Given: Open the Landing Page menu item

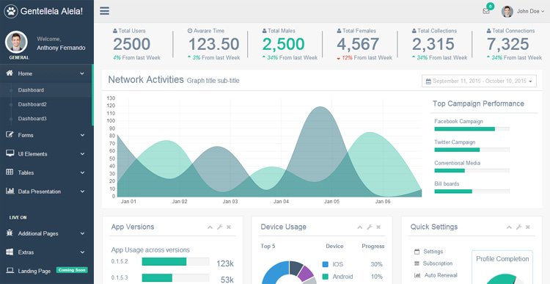Looking at the screenshot, I should pos(34,271).
